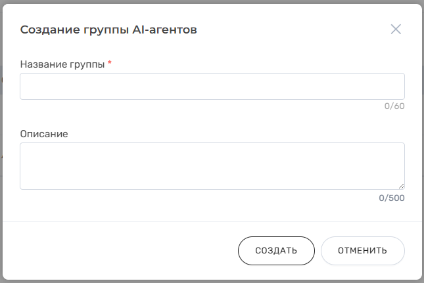Click the dialog title Создание группы AI-агентов

(108, 30)
